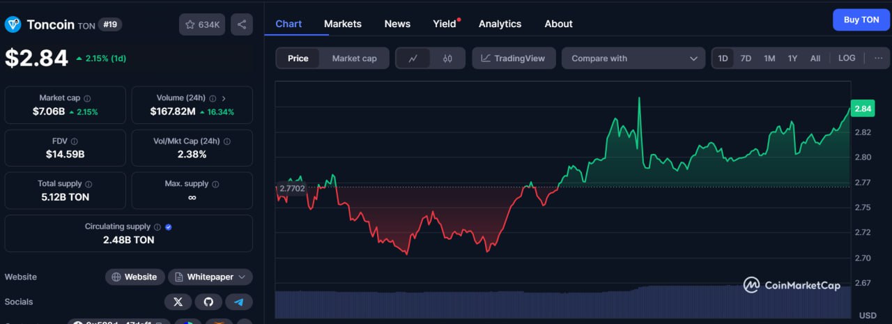Switch to the Chart tab
Viewport: 892px width, 324px height.
click(x=289, y=24)
